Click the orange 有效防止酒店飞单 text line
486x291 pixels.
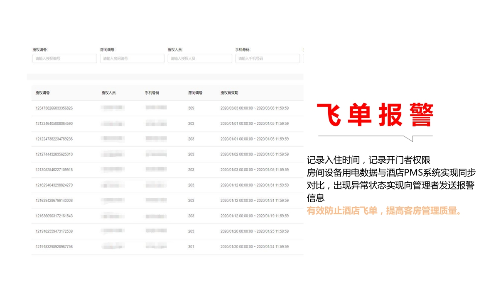coord(384,211)
